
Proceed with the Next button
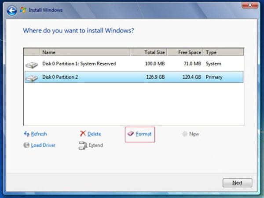tap(238, 183)
